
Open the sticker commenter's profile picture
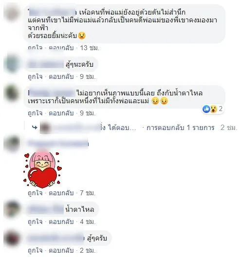tap(11, 143)
